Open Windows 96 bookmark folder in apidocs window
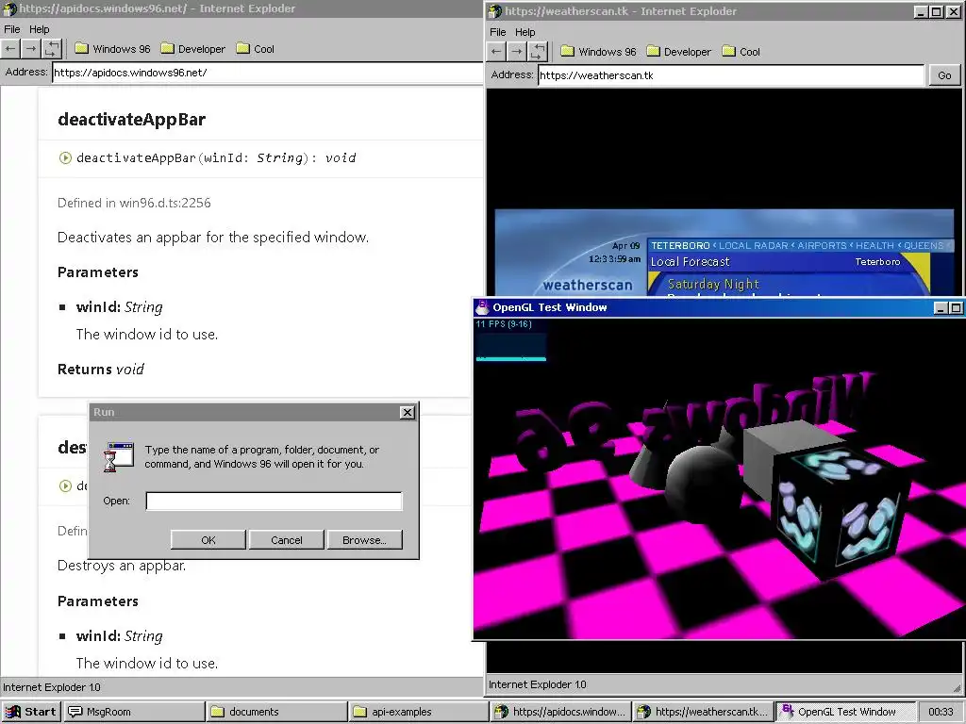The height and width of the screenshot is (724, 966). coord(113,49)
